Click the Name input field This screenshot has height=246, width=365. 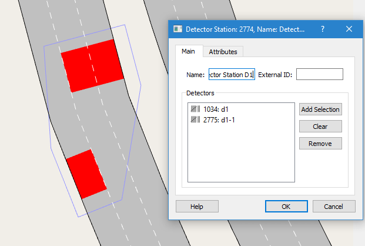(232, 74)
